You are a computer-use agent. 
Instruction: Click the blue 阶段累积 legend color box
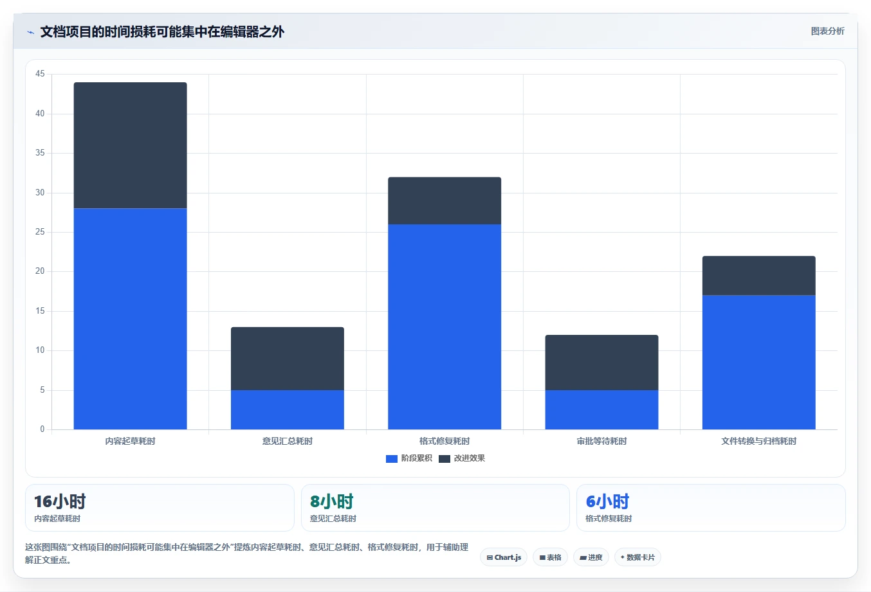pos(392,458)
